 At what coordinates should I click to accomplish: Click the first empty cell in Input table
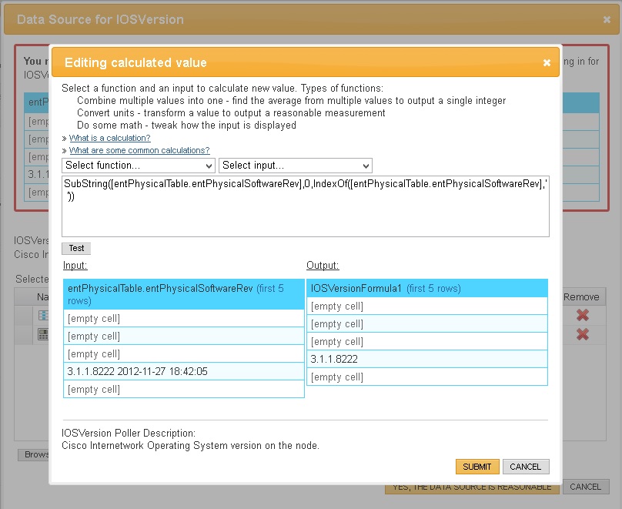(184, 319)
